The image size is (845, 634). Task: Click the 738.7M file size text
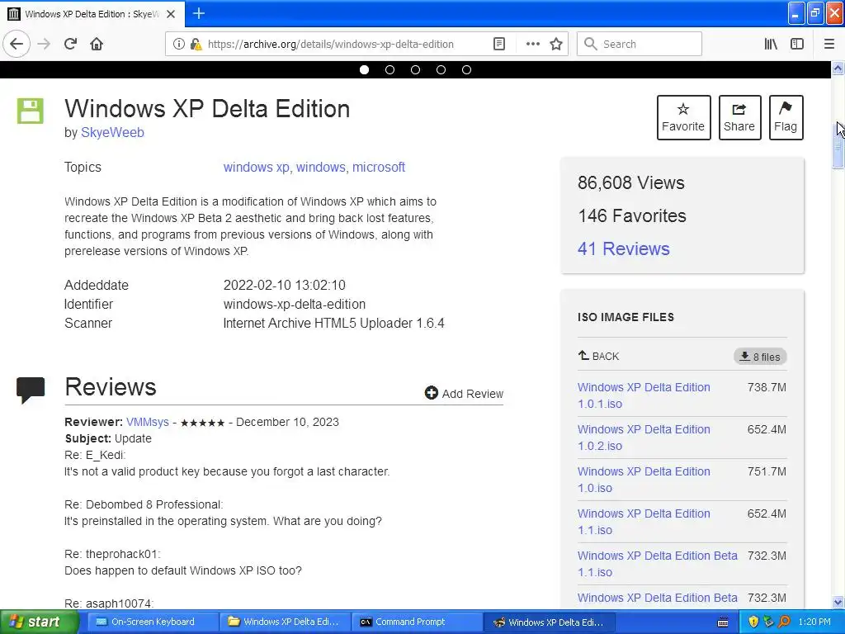tap(767, 388)
